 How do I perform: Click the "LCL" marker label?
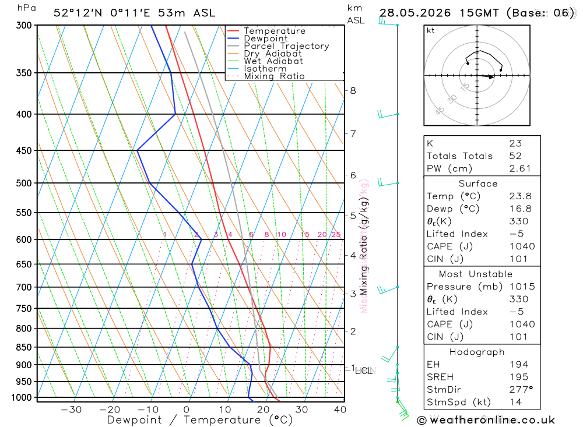[x=363, y=371]
